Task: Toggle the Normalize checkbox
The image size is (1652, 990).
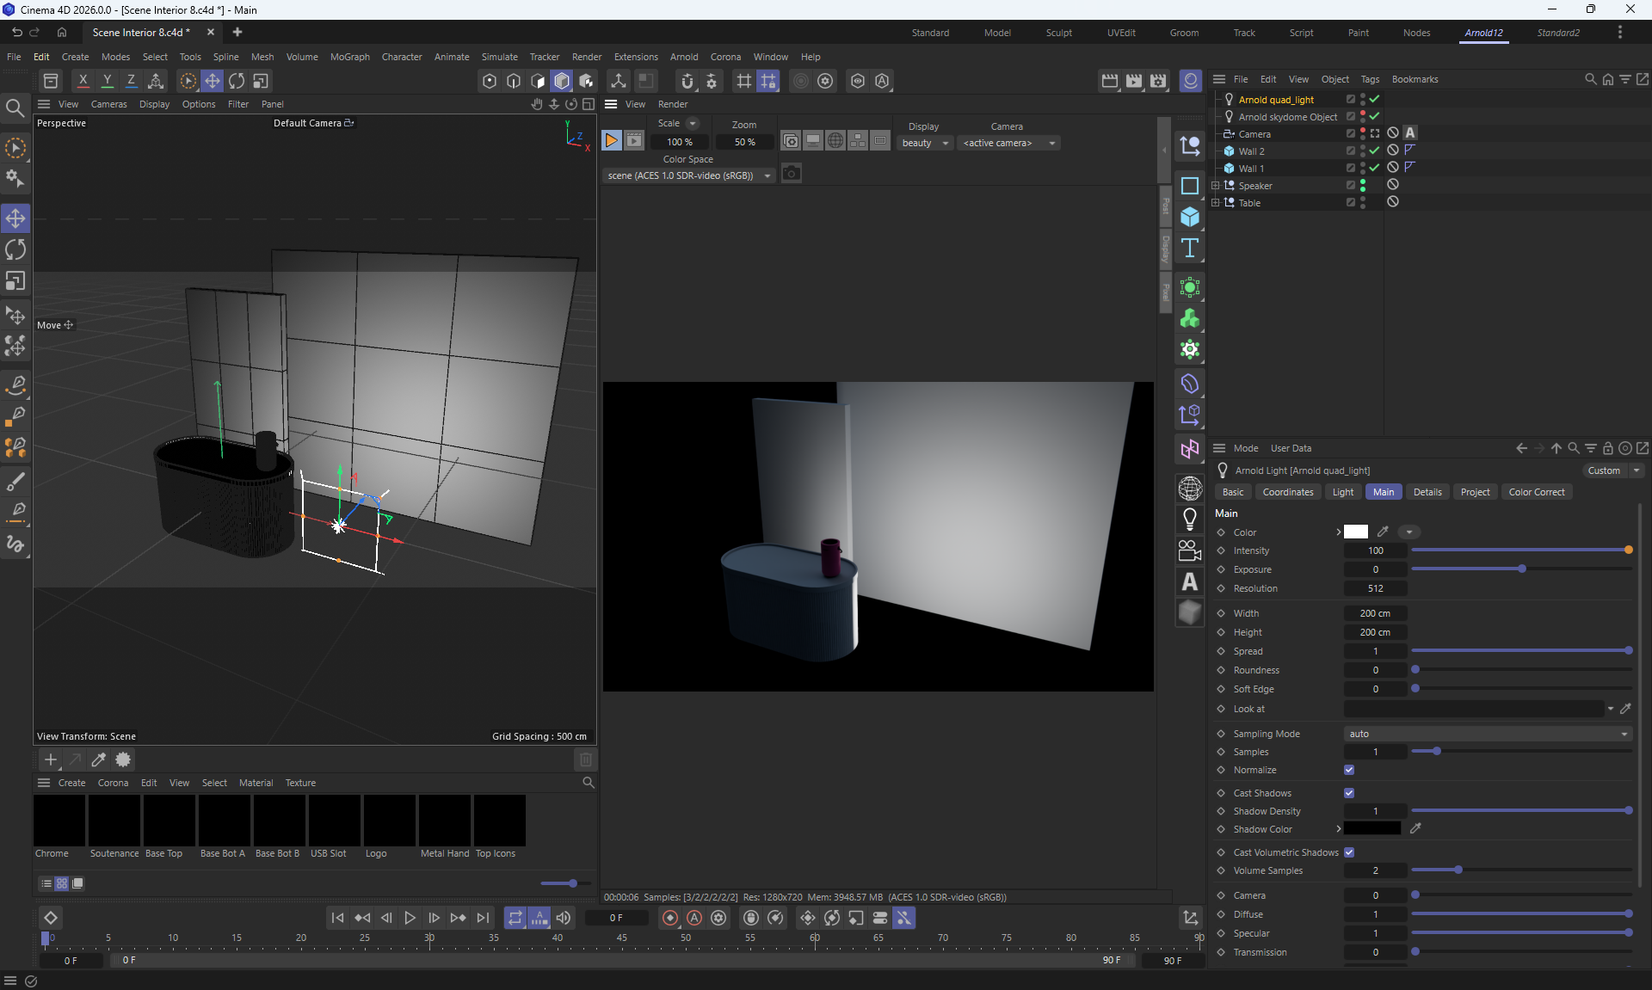Action: 1349,770
